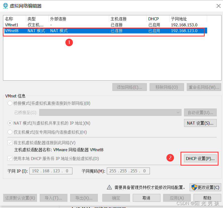Viewport: 223px width, 208px height.
Task: Select the 仅主机模式 radio button
Action: pos(10,132)
